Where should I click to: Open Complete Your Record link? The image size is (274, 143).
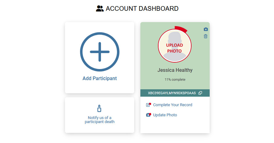pos(173,105)
